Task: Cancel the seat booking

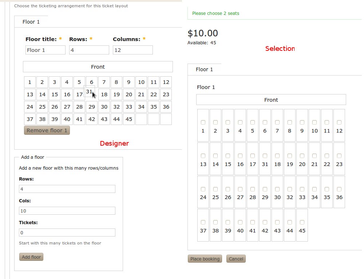Action: [236, 259]
